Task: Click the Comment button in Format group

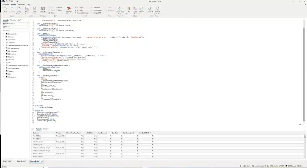Action: click(96, 7)
